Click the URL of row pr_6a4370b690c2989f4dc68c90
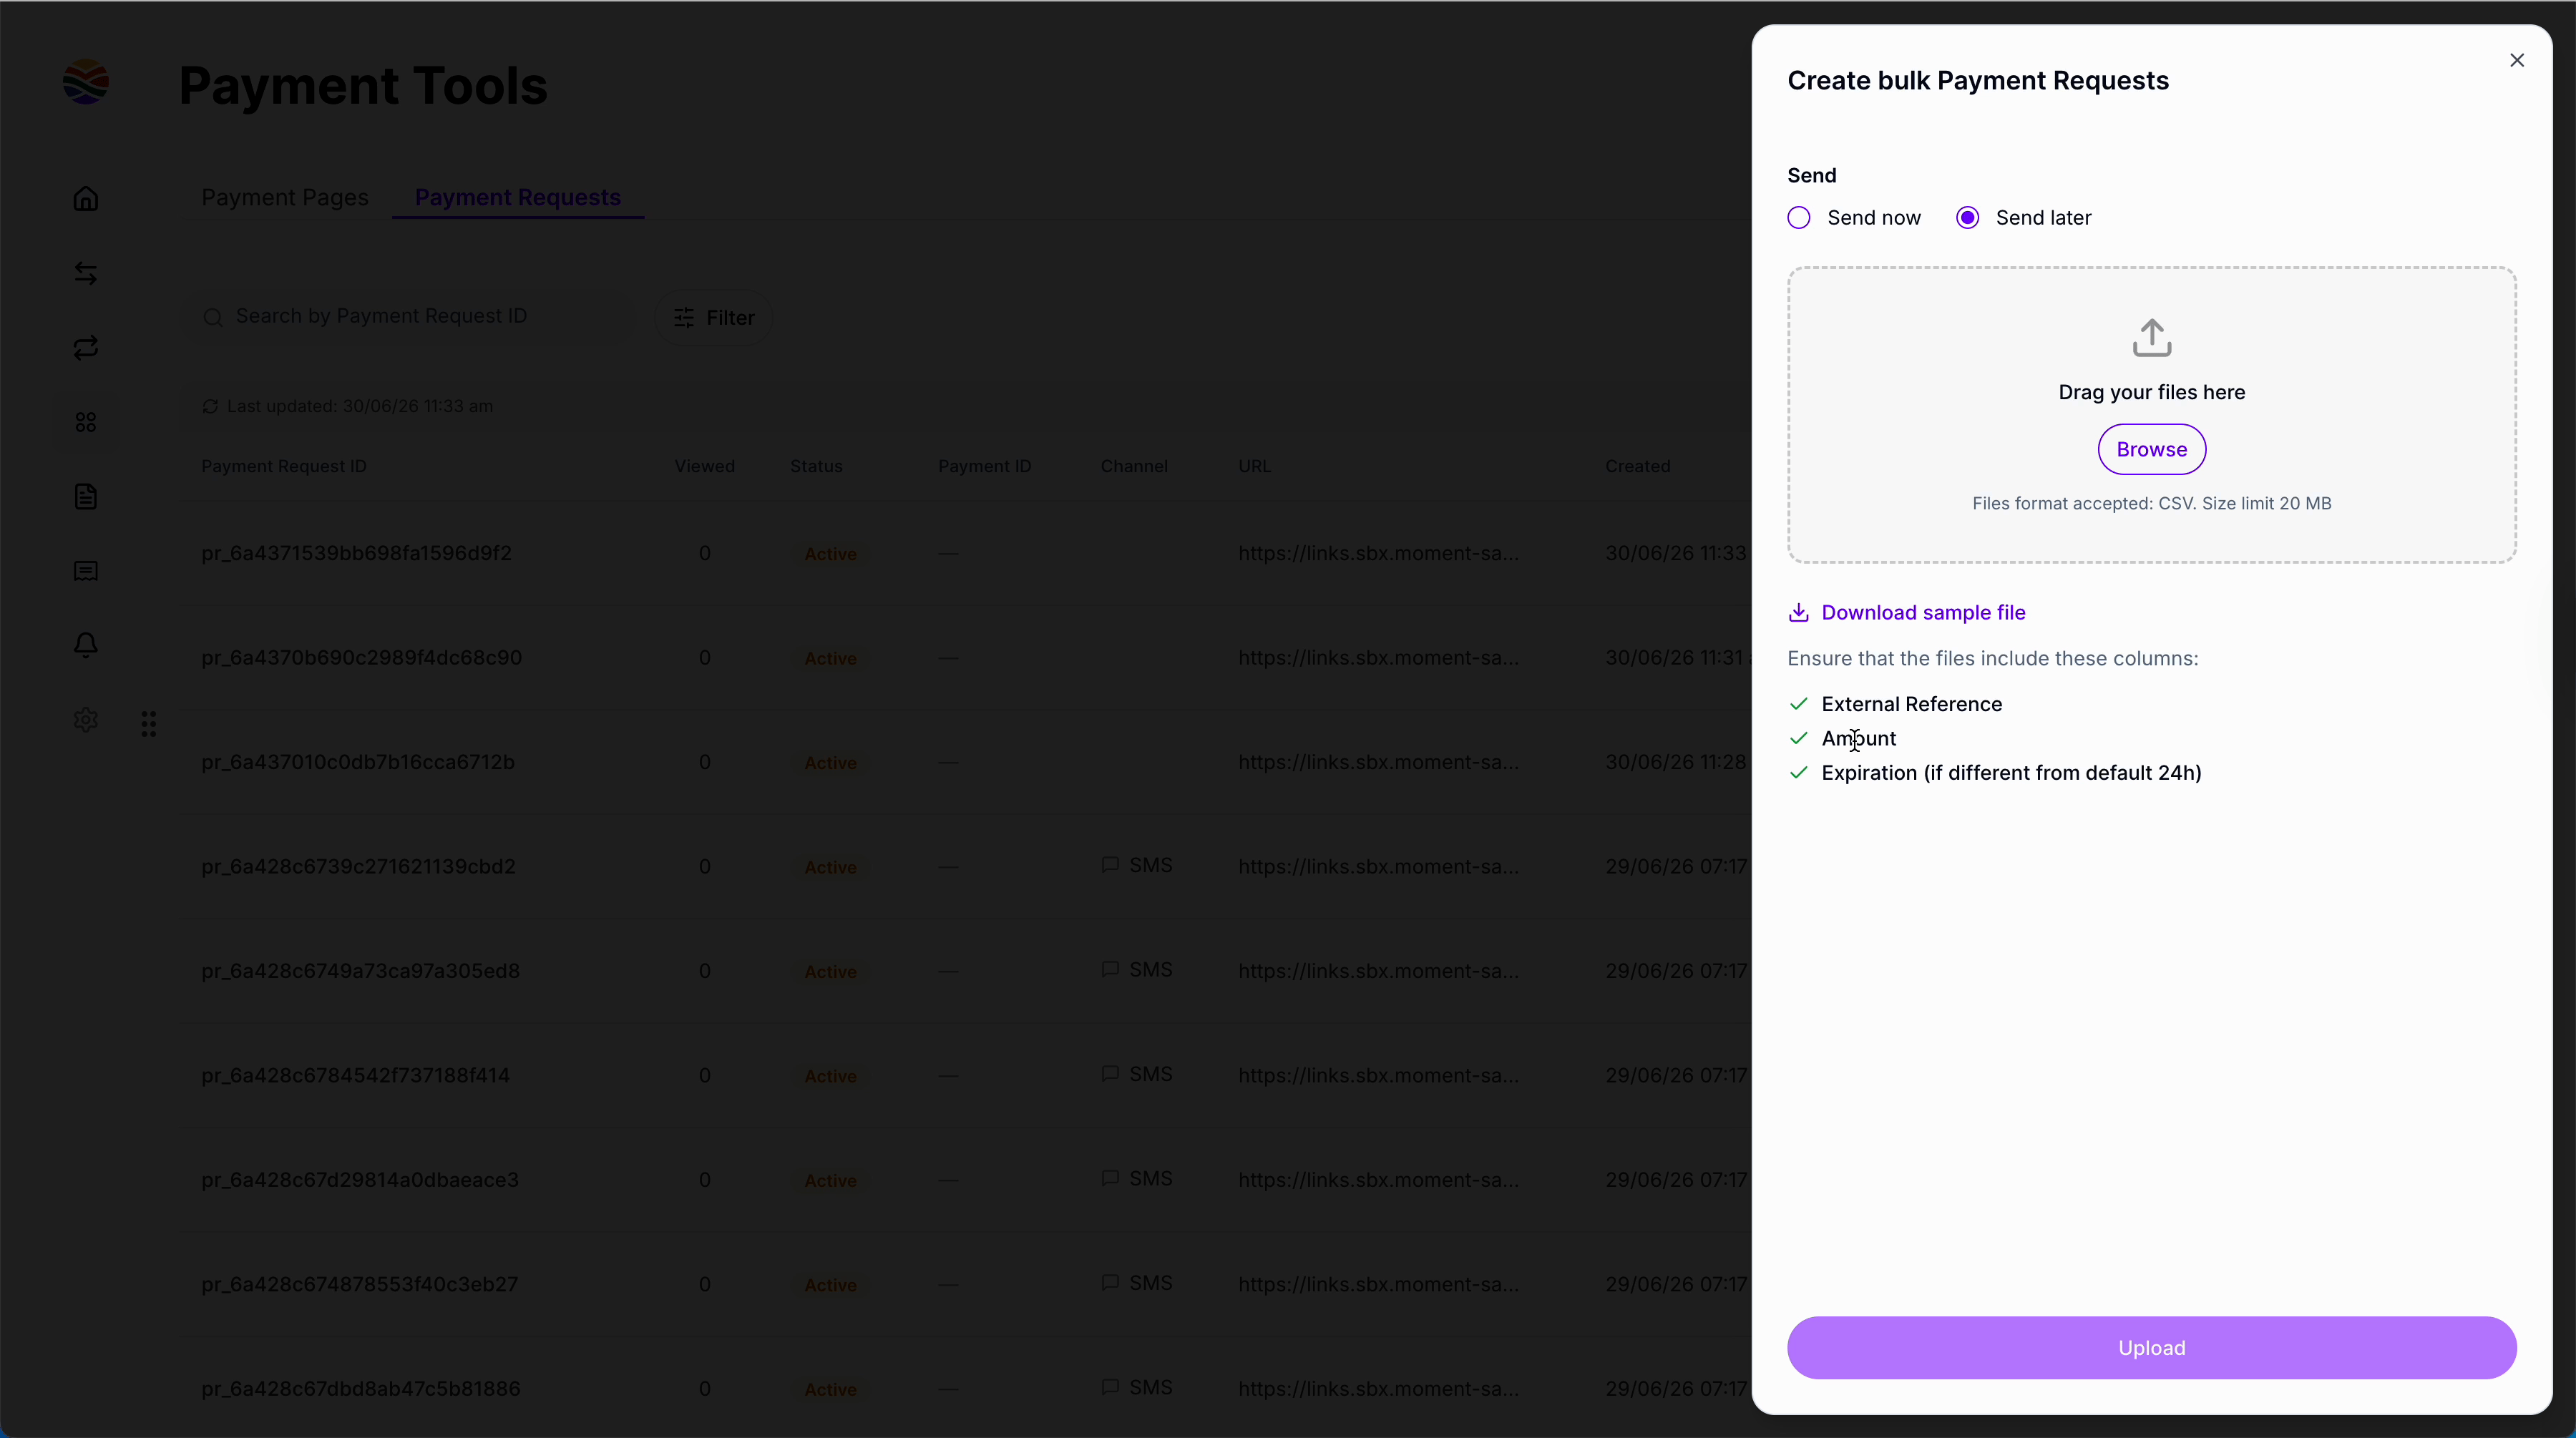Viewport: 2576px width, 1438px height. 1378,657
